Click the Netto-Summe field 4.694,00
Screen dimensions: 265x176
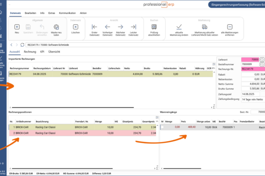point(250,84)
